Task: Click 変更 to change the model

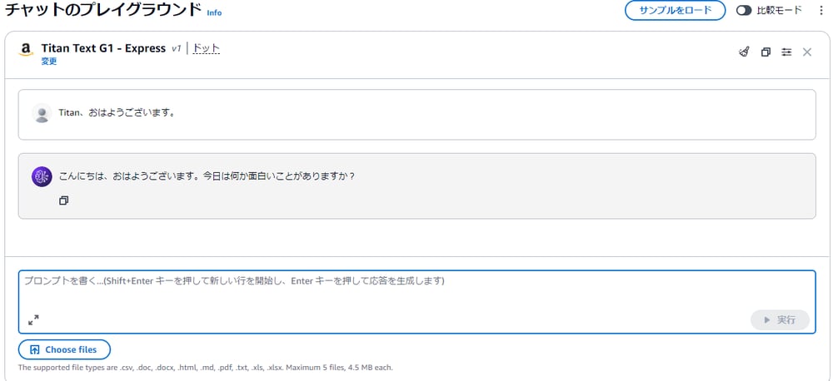Action: (x=49, y=62)
